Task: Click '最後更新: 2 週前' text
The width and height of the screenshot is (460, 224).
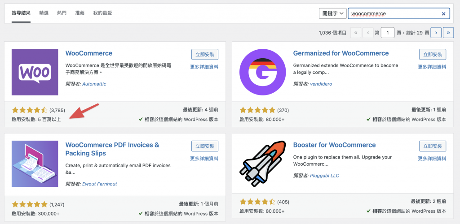Action: click(429, 202)
